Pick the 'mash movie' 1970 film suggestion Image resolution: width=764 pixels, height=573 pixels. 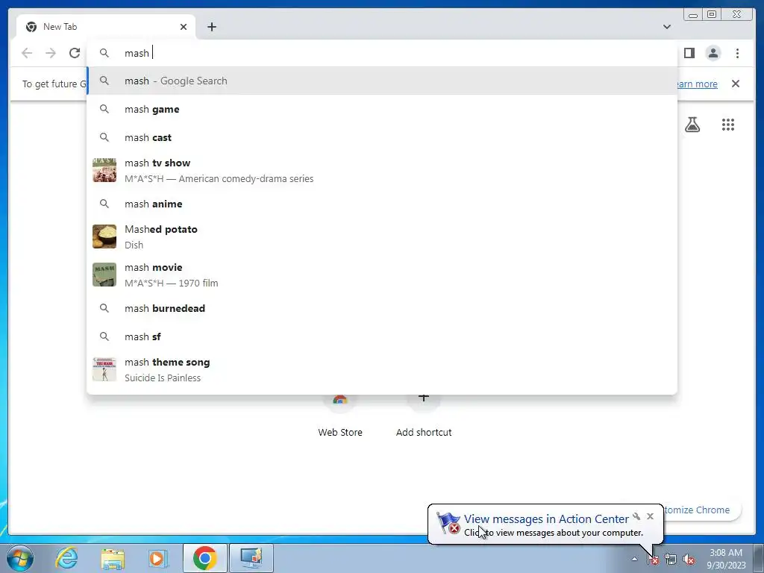pos(382,275)
